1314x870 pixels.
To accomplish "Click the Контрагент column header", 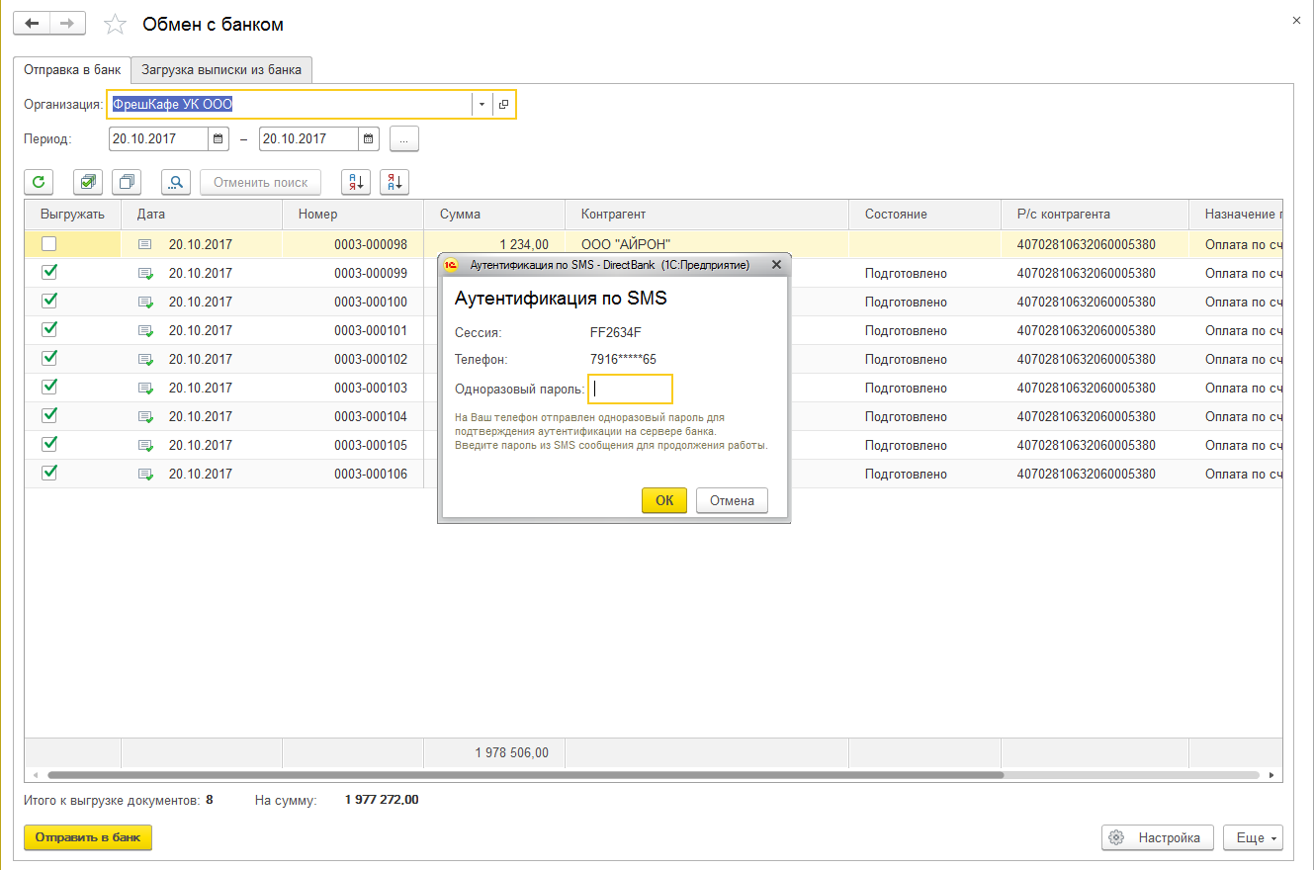I will coord(707,215).
